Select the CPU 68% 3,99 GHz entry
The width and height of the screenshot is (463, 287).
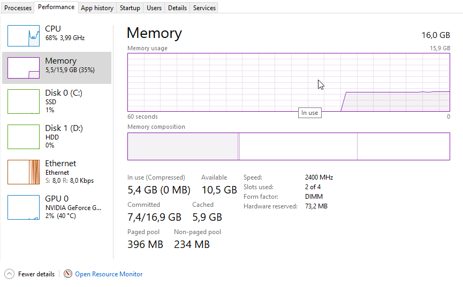[x=57, y=36]
